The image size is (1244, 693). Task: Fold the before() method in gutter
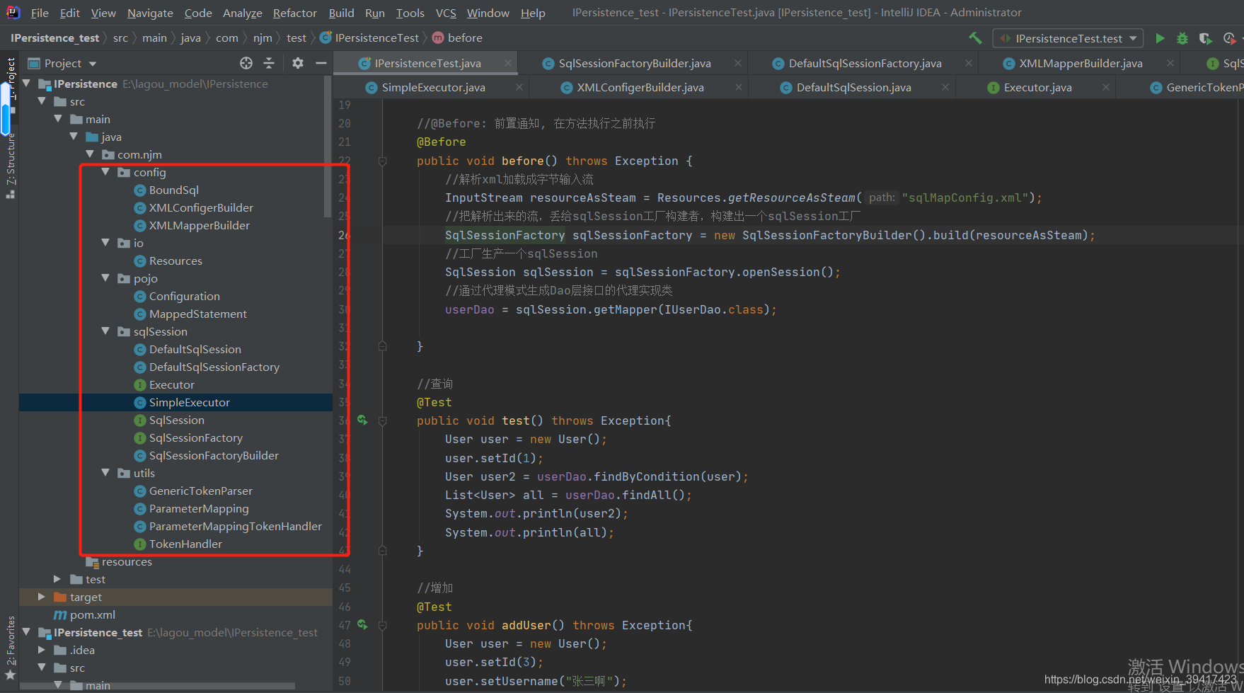point(382,161)
